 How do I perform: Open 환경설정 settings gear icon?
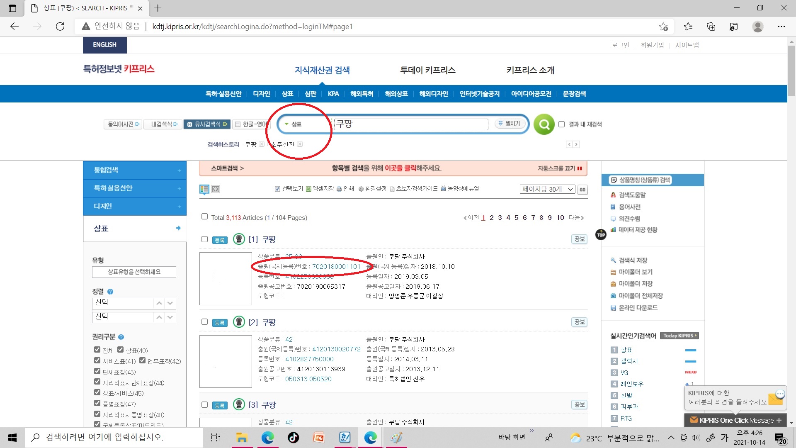[x=361, y=189]
